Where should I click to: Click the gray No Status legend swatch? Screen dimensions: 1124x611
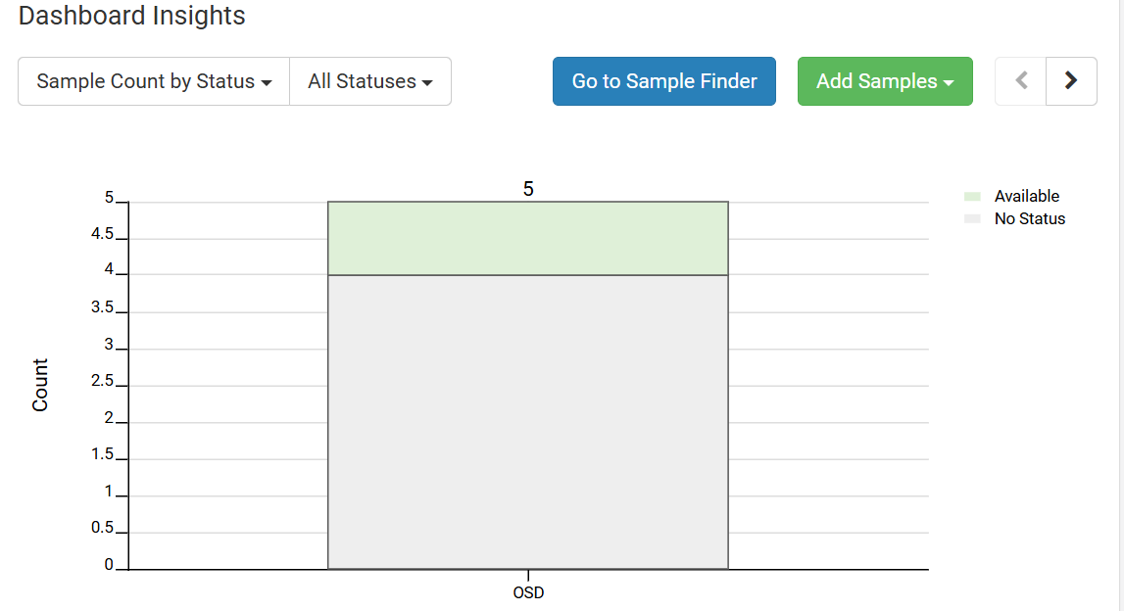972,219
